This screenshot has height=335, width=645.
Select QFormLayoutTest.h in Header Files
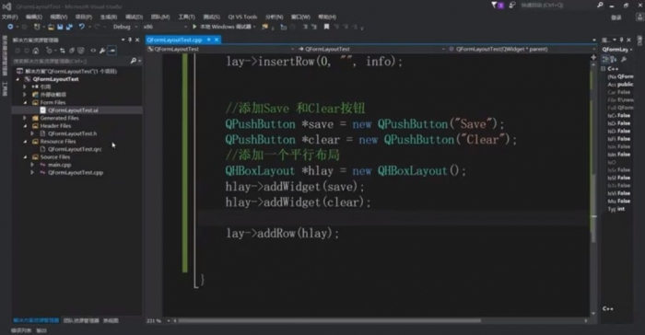point(73,133)
